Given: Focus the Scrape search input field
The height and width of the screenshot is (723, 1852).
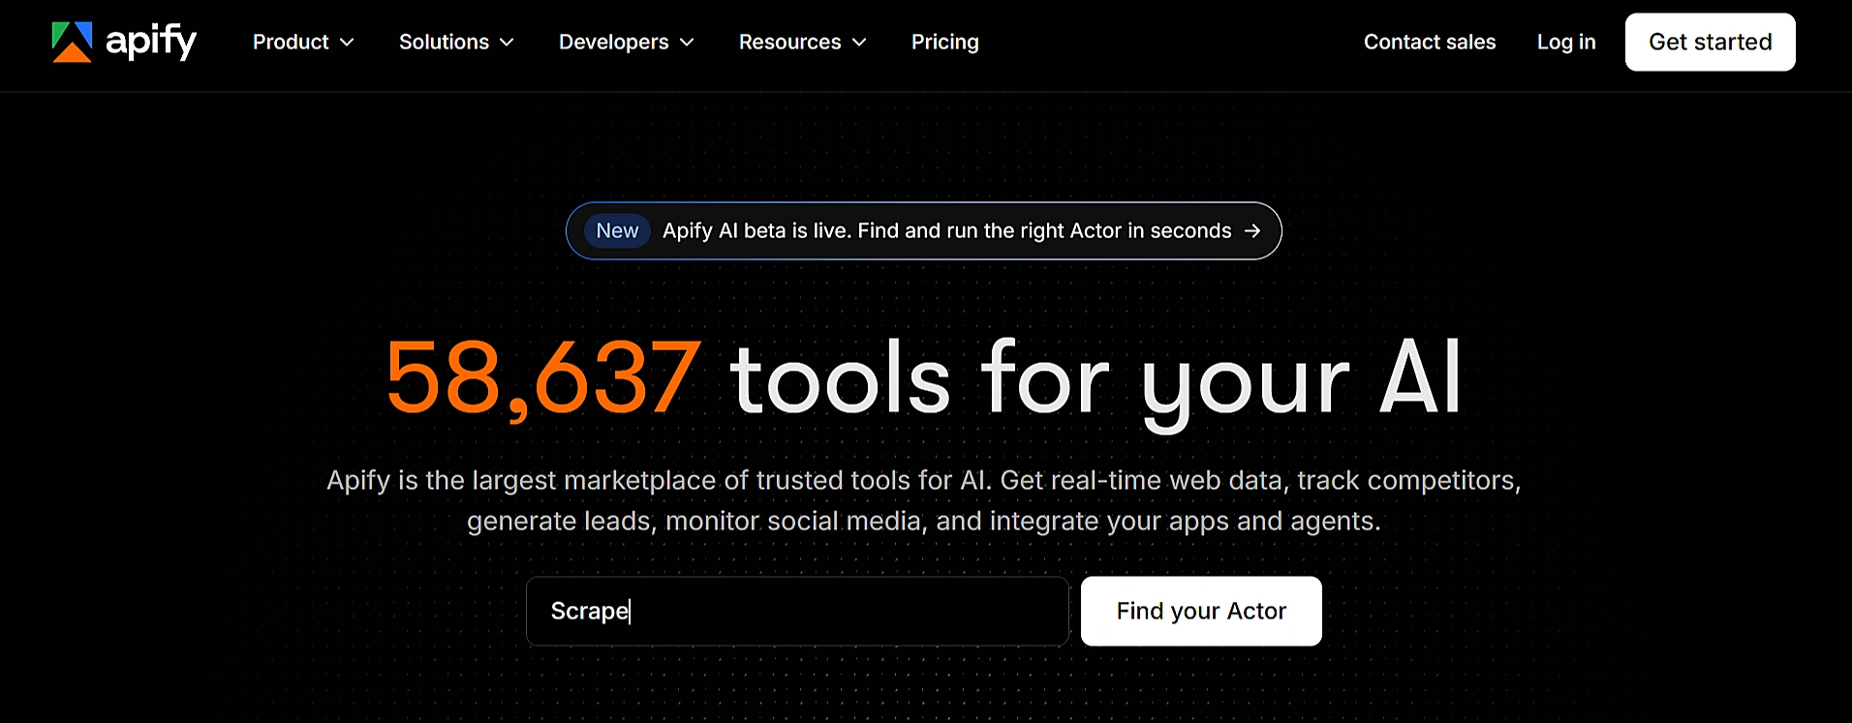Looking at the screenshot, I should (x=797, y=611).
